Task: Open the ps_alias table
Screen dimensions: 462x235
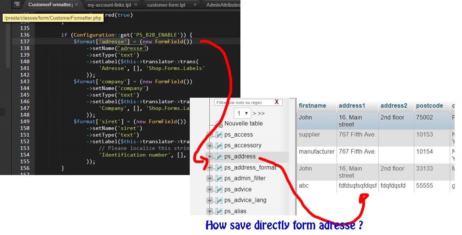Action: (x=235, y=211)
